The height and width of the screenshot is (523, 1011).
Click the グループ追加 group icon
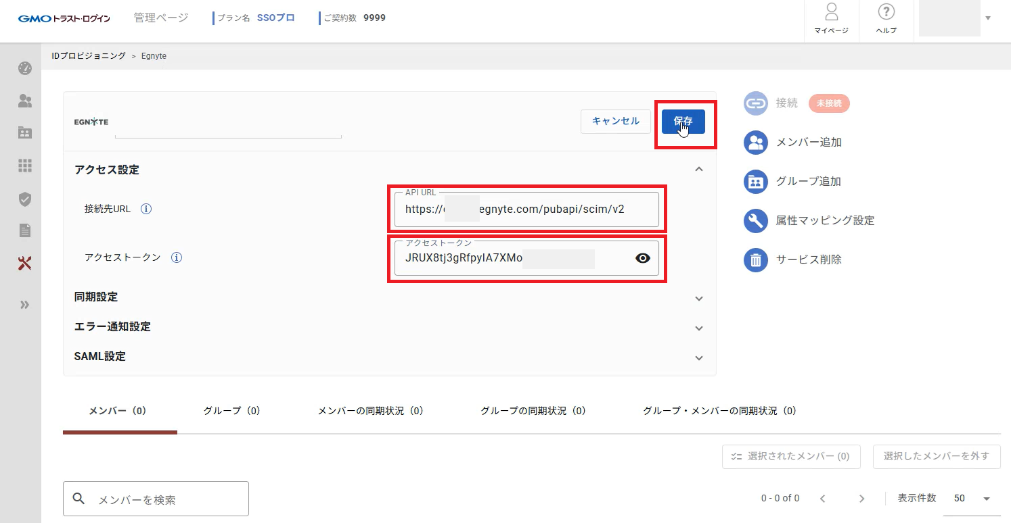click(755, 182)
